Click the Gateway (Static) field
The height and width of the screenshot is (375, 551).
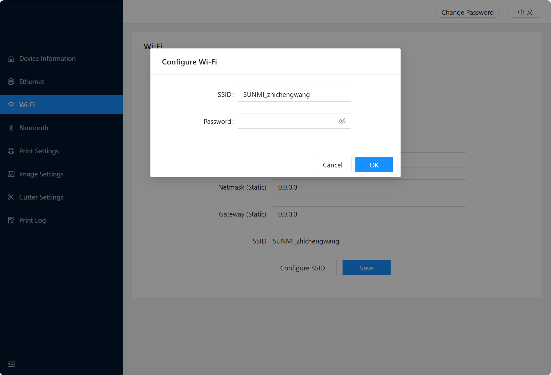pos(369,214)
